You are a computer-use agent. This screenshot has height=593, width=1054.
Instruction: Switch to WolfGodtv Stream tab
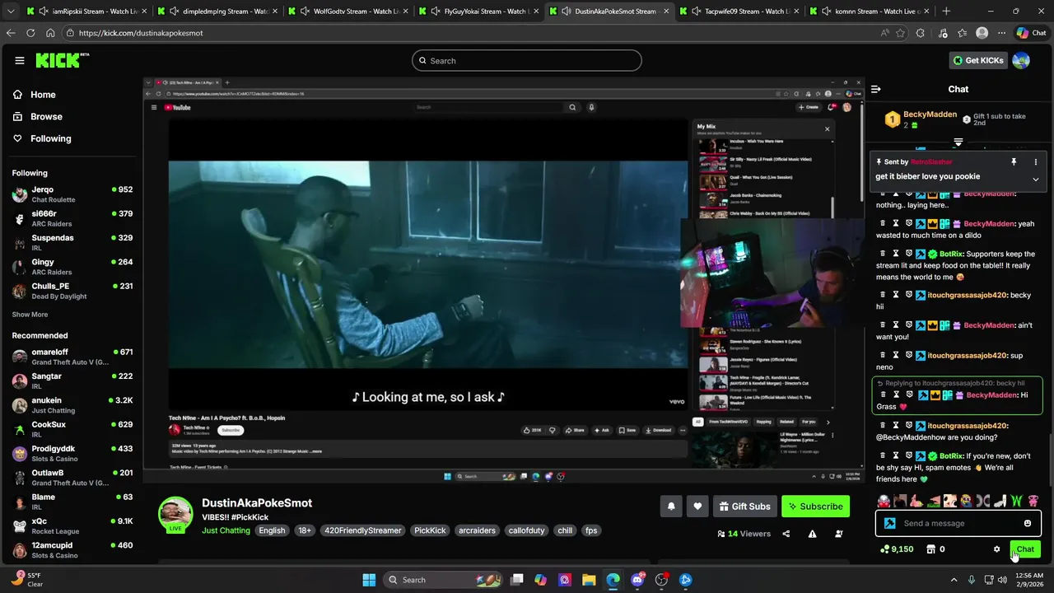pos(347,12)
